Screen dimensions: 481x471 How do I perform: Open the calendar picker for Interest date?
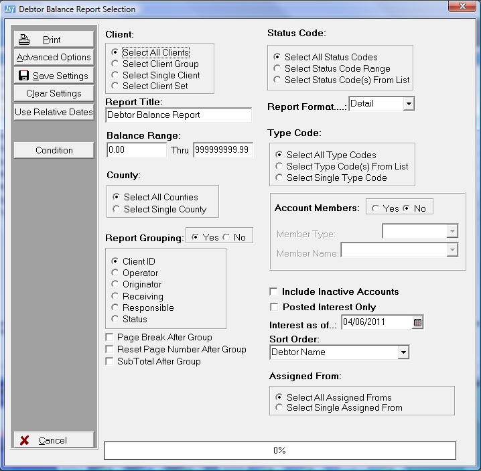418,322
